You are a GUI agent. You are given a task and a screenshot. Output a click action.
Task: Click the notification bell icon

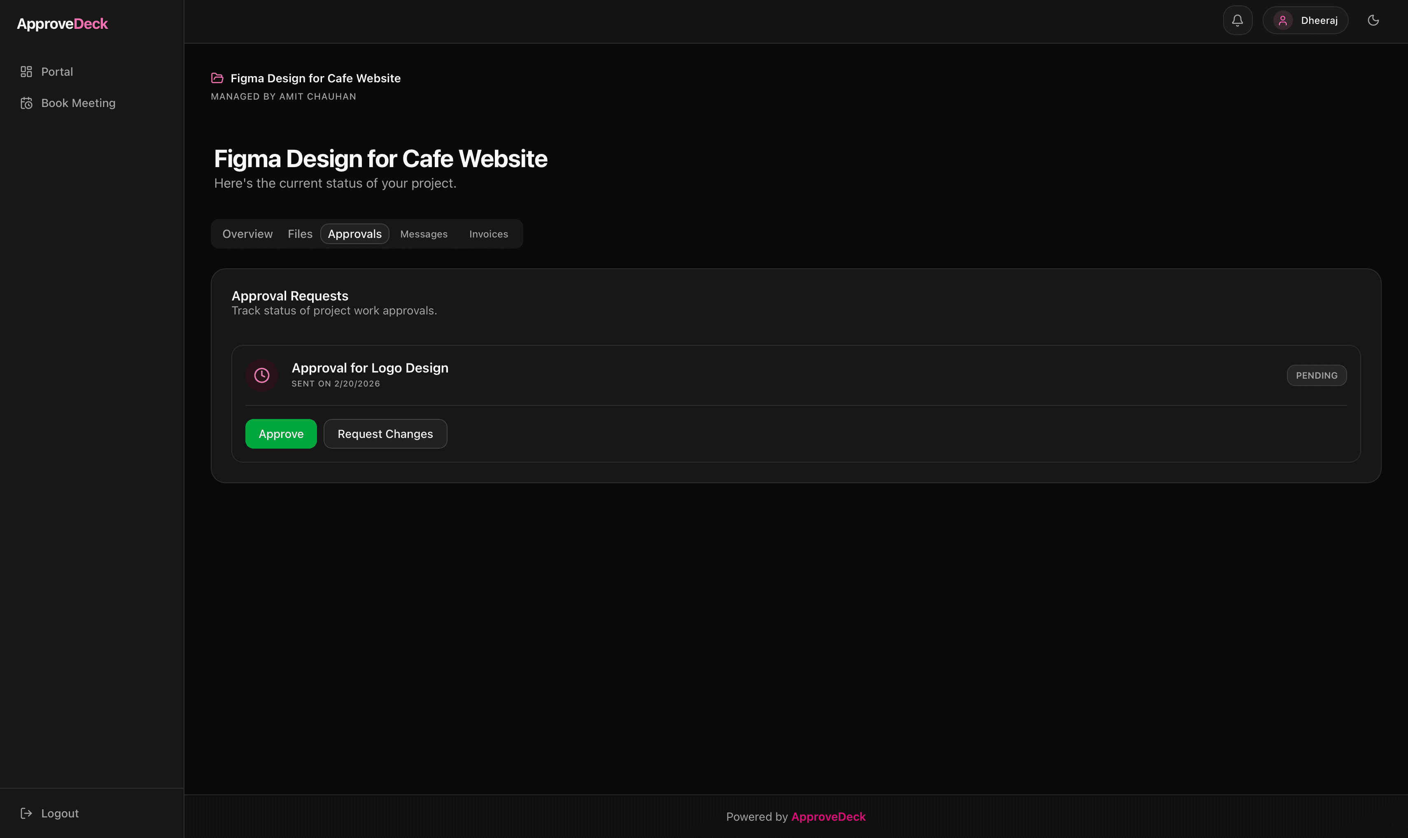click(x=1237, y=20)
